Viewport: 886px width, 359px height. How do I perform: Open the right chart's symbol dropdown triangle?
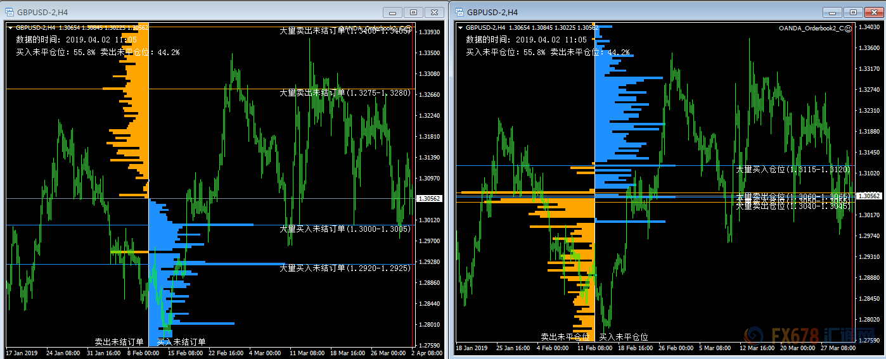(461, 27)
